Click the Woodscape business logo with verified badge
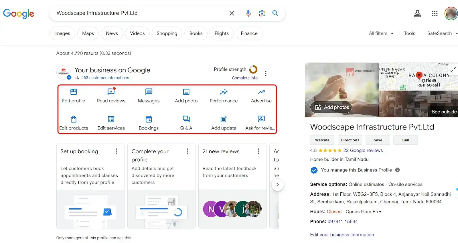This screenshot has width=458, height=243. pos(64,73)
